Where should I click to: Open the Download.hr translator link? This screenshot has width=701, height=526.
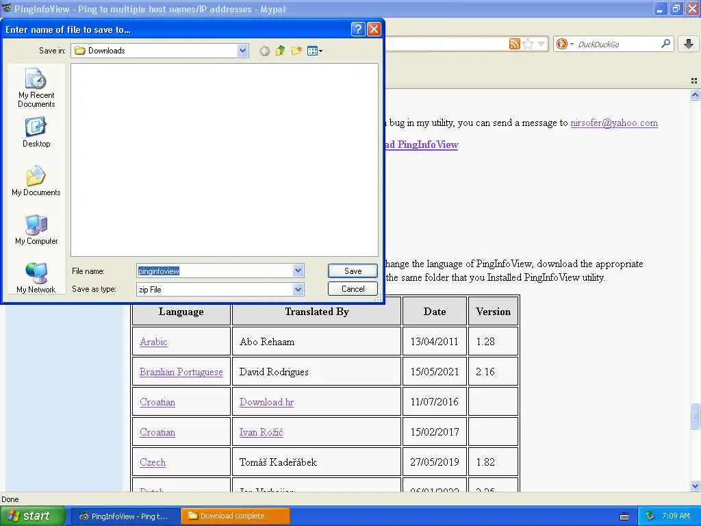(266, 402)
